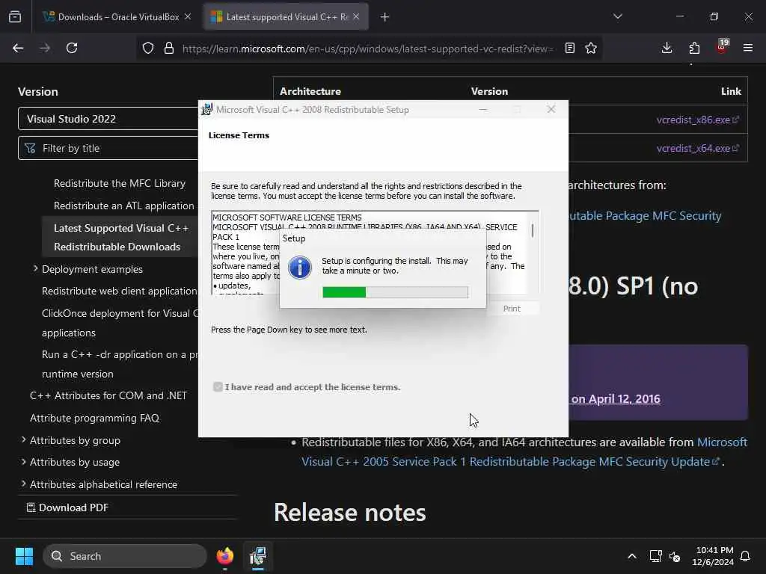Close the Visual C++ 2008 Setup window

pyautogui.click(x=551, y=109)
